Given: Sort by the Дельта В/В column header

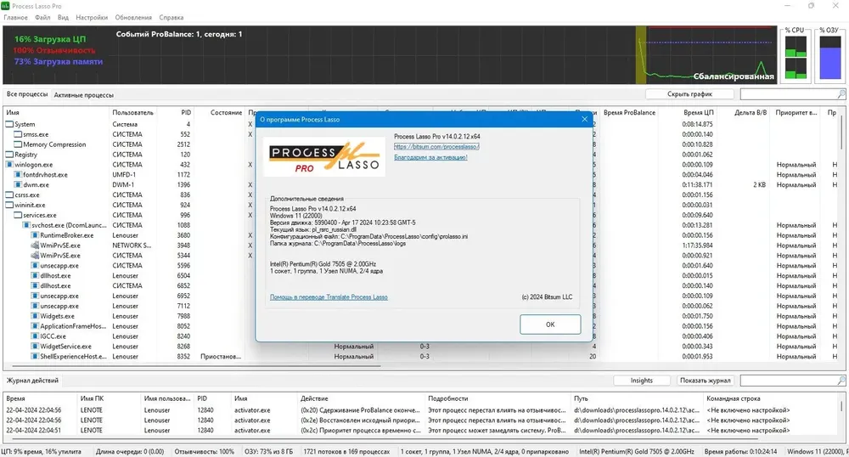Looking at the screenshot, I should pyautogui.click(x=751, y=113).
